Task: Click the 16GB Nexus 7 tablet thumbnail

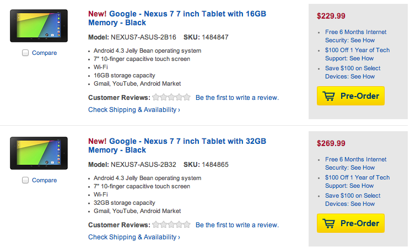Action: (x=39, y=26)
